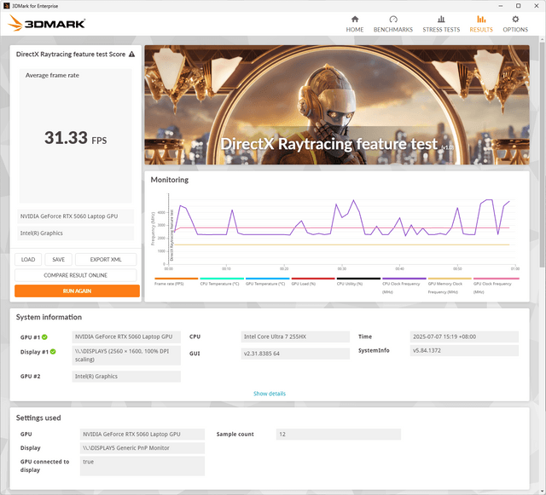
Task: Show system information details
Action: click(270, 394)
